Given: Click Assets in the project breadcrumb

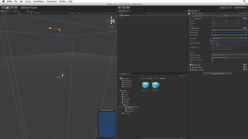Looking at the screenshot, I should [142, 78].
